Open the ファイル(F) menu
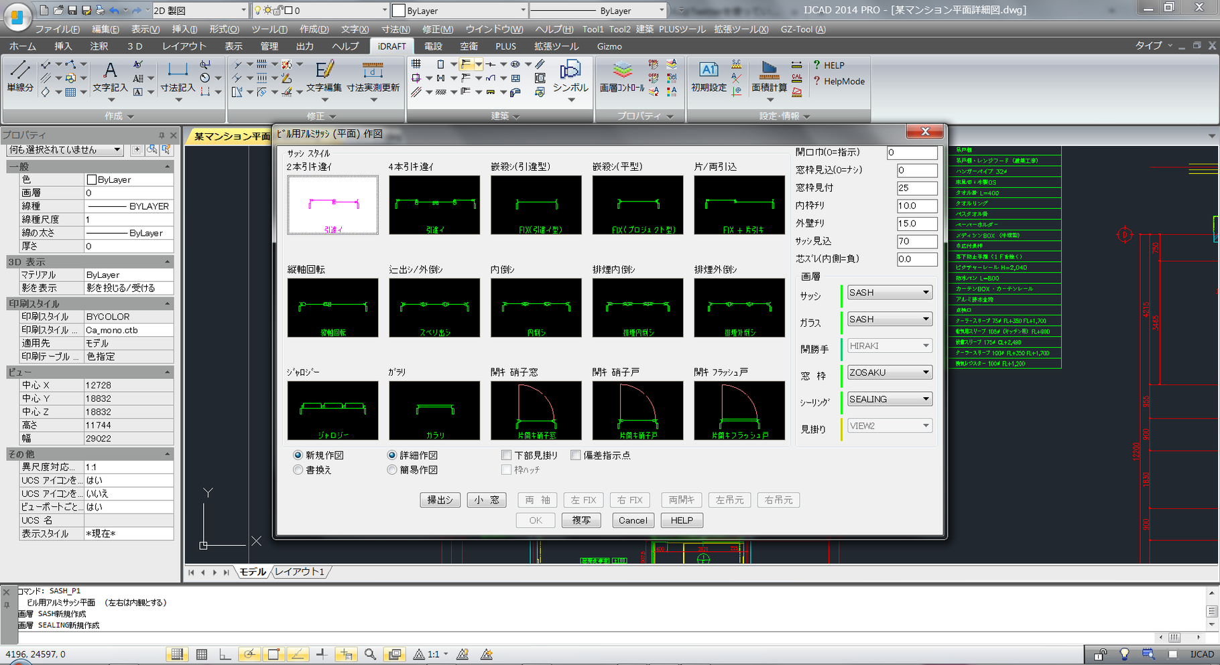Screen dimensions: 1220x665 tap(57, 29)
